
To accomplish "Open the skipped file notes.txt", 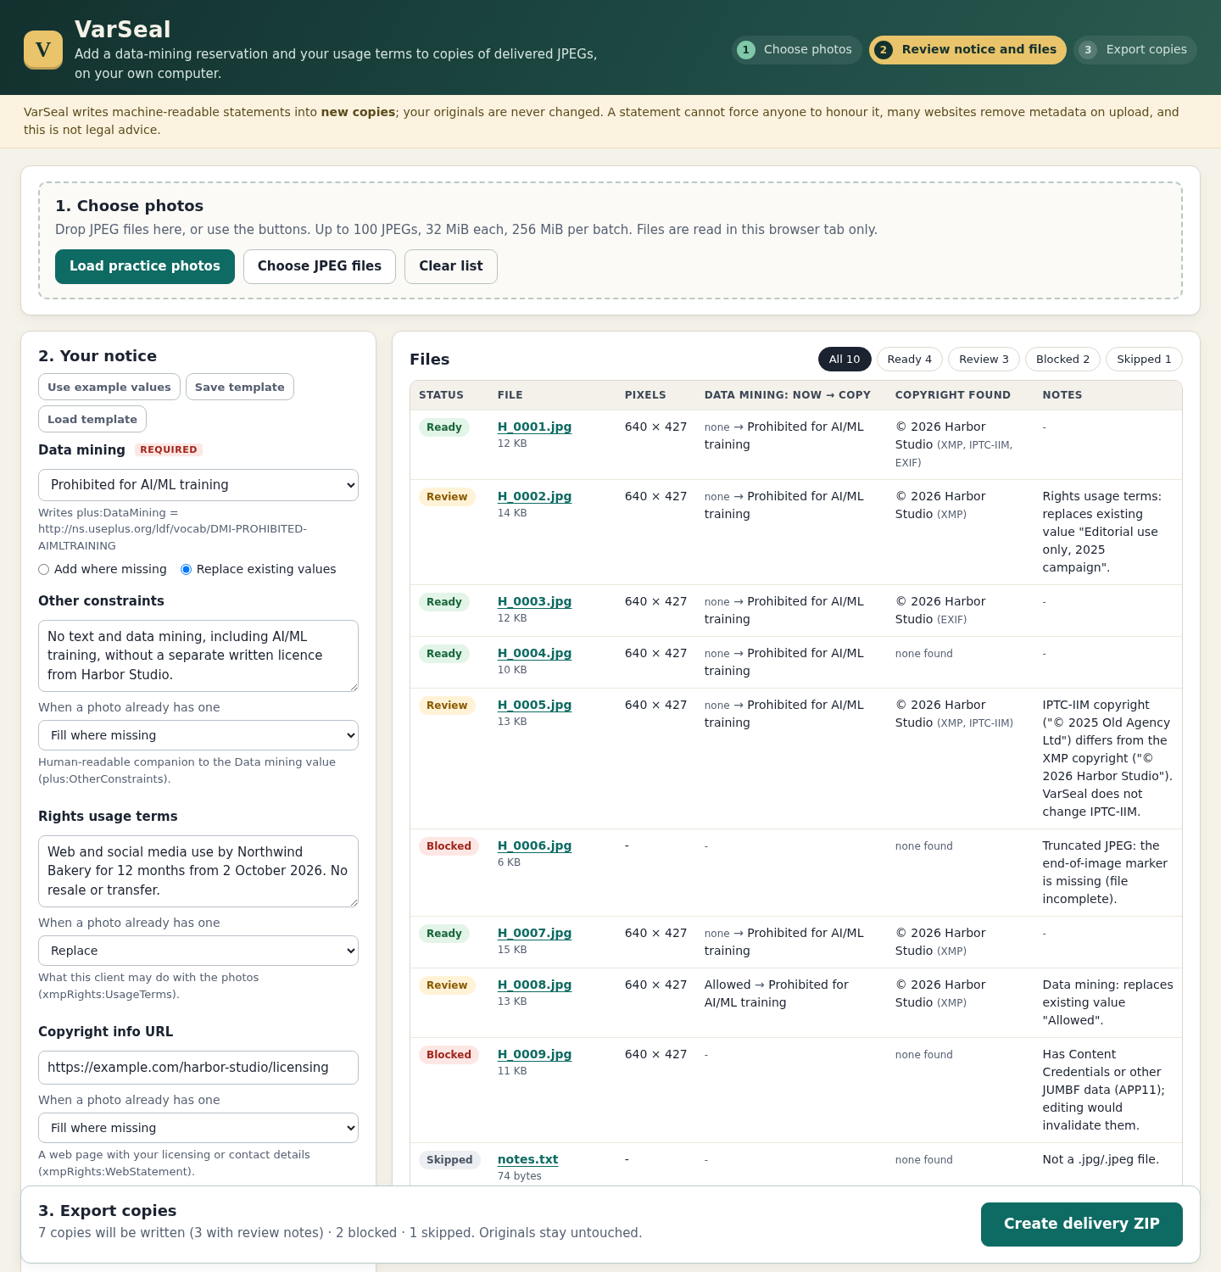I will [527, 1159].
